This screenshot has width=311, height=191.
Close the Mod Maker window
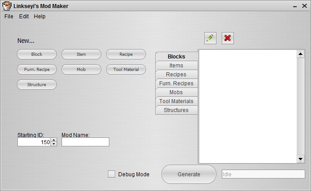304,6
